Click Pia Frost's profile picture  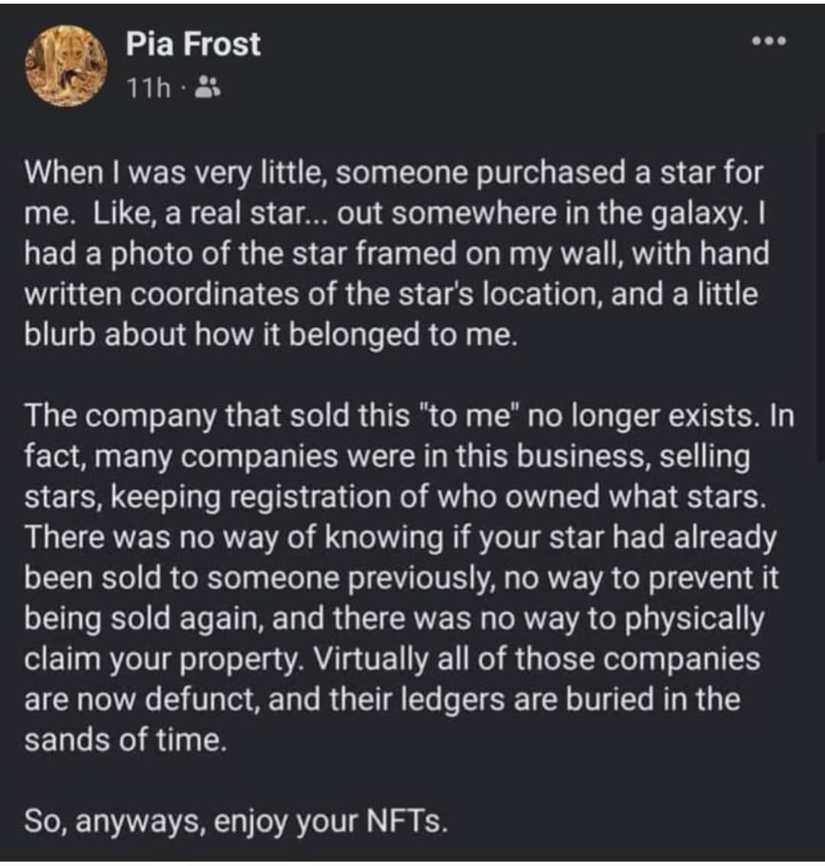[x=66, y=66]
